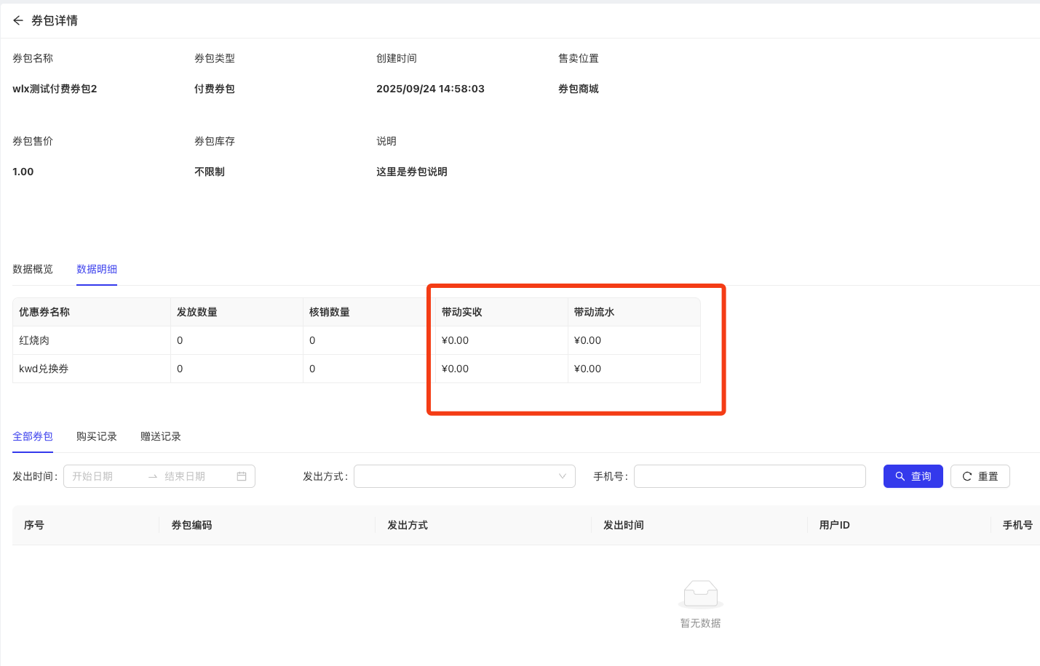The image size is (1040, 666).
Task: Open the 全部券包 tab
Action: click(x=33, y=436)
